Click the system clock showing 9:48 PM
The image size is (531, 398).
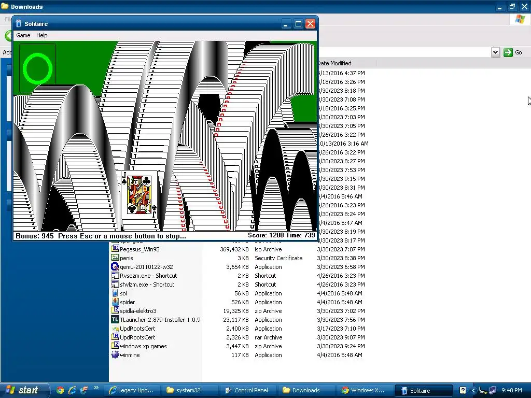point(512,390)
